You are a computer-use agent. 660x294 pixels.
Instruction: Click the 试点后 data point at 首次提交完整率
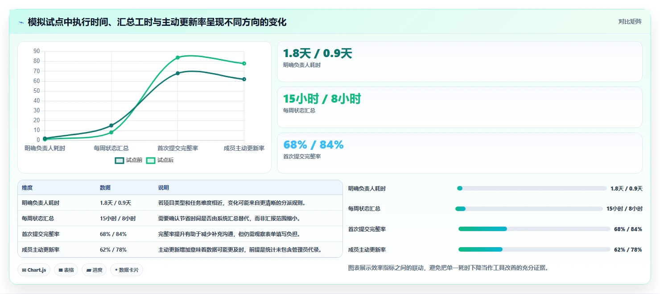coord(177,58)
